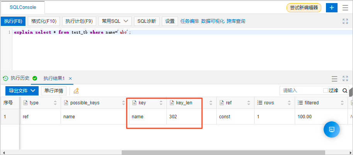
Task: Sort by the ref column arrows
Action: [249, 103]
